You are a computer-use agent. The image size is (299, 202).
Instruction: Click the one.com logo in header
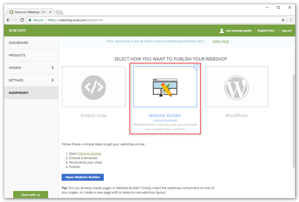click(x=17, y=30)
